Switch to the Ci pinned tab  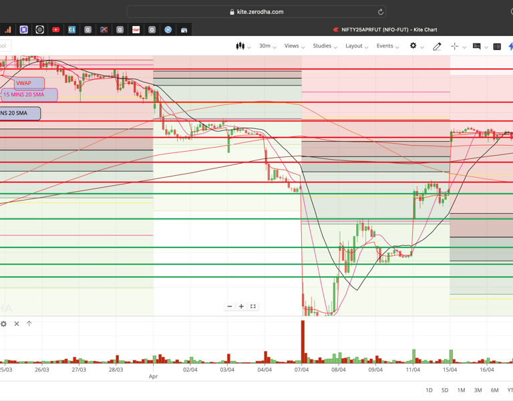coord(71,30)
